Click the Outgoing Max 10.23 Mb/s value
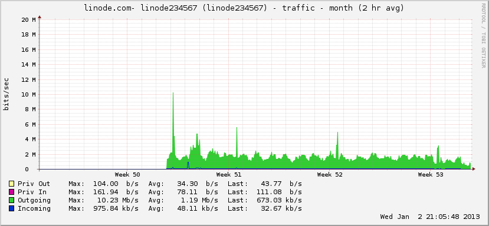This screenshot has width=489, height=226. tap(116, 200)
